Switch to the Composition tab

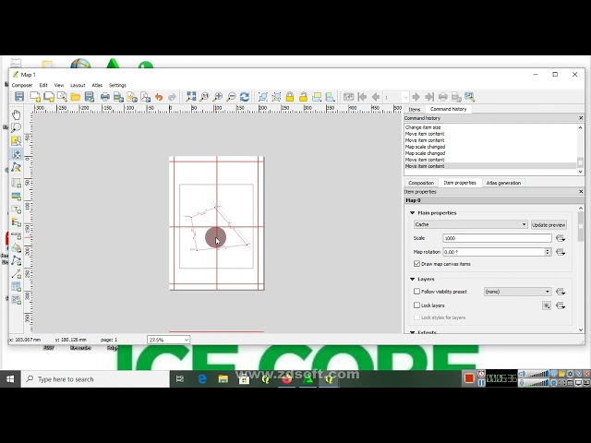(x=421, y=183)
